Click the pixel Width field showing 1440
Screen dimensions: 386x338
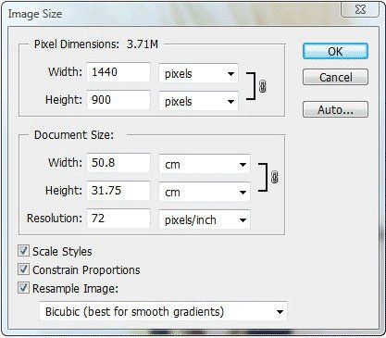pos(118,72)
